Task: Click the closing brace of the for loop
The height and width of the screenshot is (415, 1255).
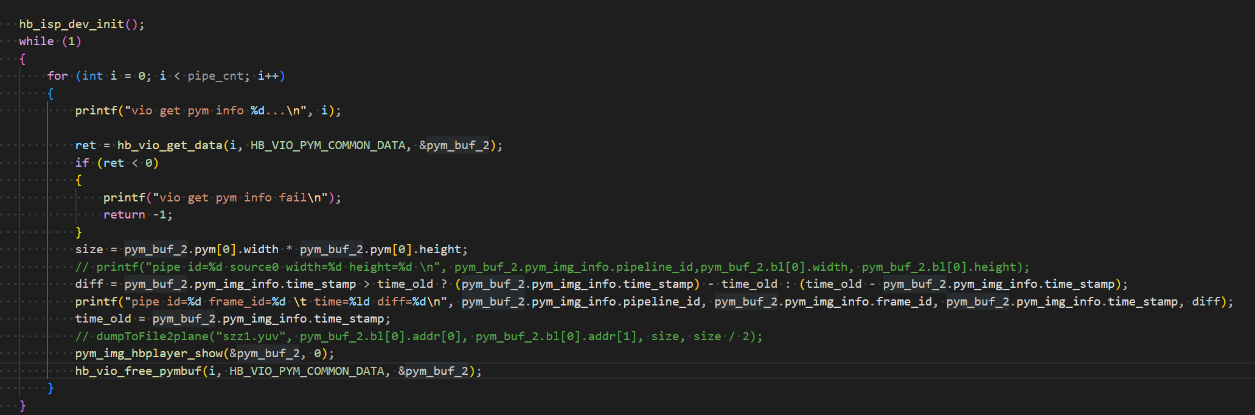Action: click(x=50, y=388)
